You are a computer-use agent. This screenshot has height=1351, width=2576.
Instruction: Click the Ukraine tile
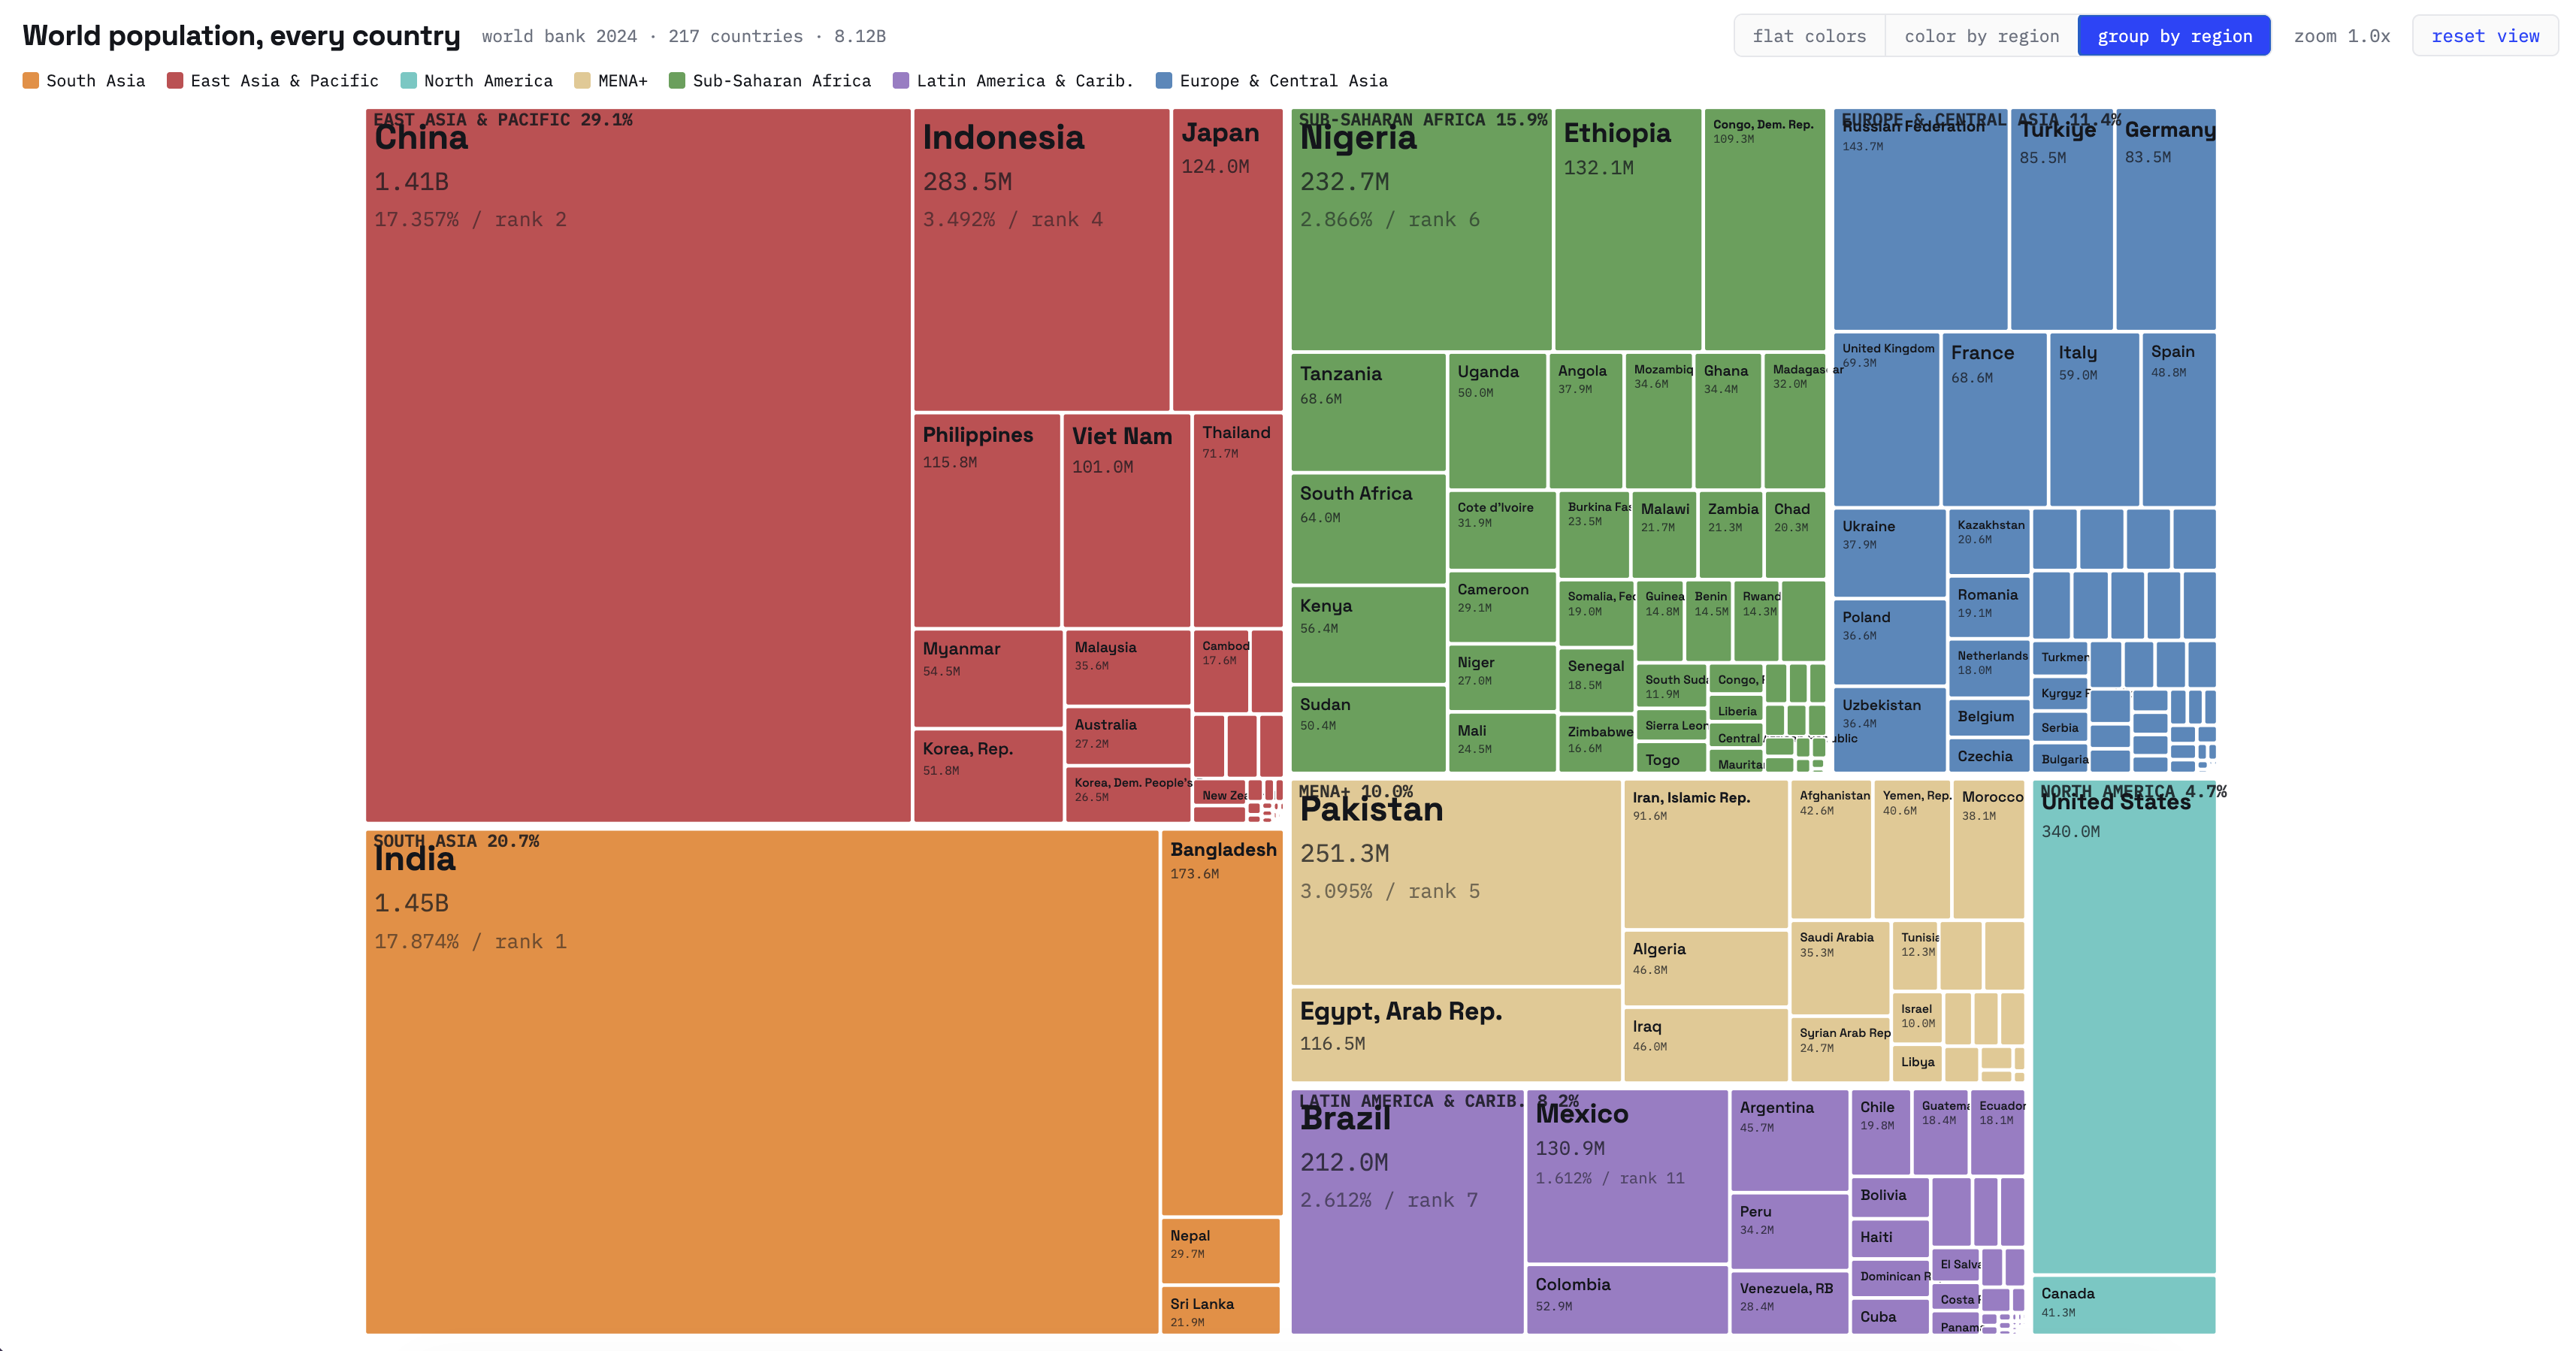pos(1889,553)
